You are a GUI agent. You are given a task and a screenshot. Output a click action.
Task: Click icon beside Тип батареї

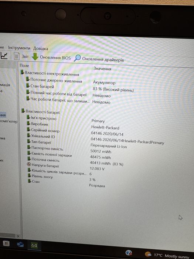point(29,141)
